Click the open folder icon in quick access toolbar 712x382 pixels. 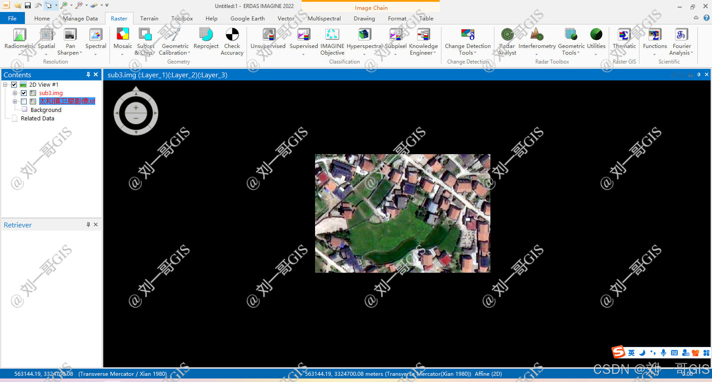coord(17,5)
